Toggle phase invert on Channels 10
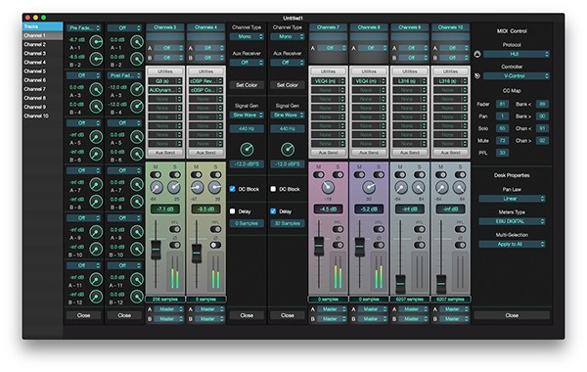 pos(460,245)
